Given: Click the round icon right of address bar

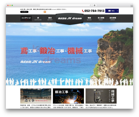Looking at the screenshot, I should pos(95,5).
